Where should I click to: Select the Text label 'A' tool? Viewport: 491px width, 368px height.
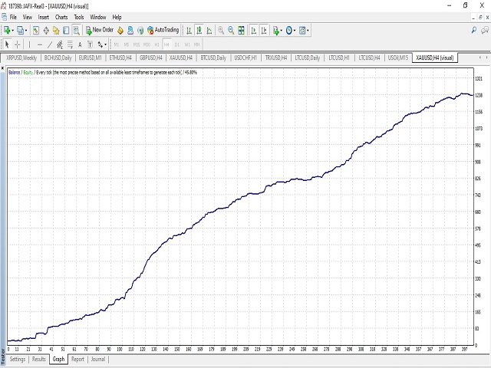coord(80,44)
